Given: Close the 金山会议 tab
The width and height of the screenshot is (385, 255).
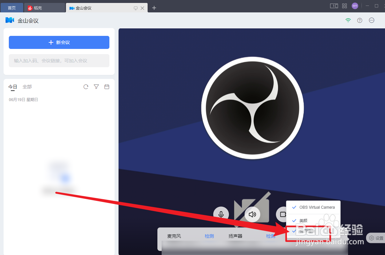Looking at the screenshot, I should (x=142, y=8).
